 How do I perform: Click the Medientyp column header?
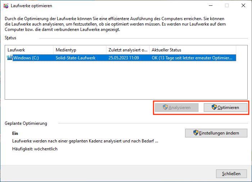pos(79,50)
